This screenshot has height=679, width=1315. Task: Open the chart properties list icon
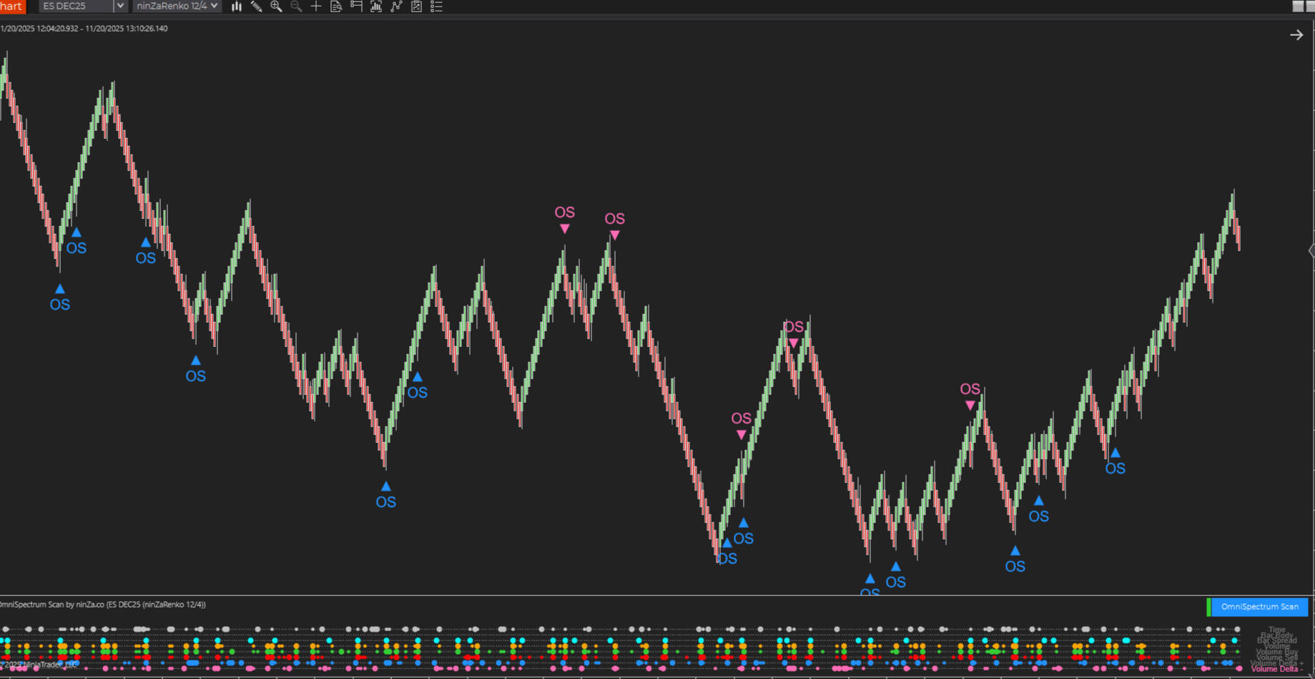pos(436,6)
